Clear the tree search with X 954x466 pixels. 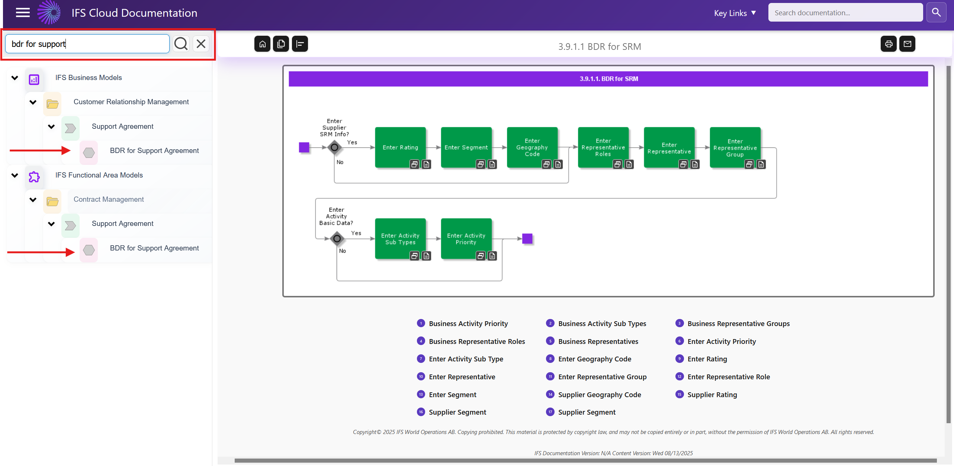[201, 44]
